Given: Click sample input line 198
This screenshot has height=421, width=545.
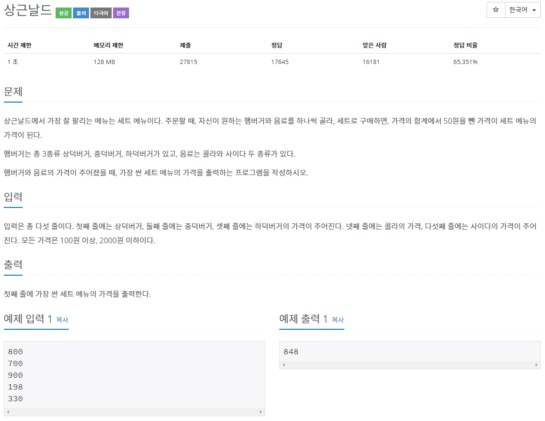Looking at the screenshot, I should click(x=15, y=387).
